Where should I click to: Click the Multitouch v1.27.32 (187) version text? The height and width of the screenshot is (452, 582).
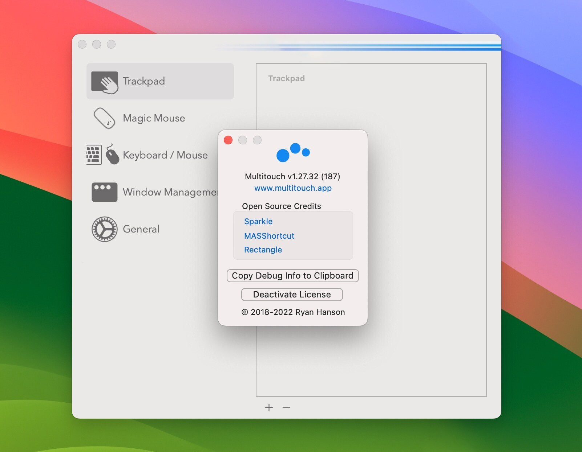pyautogui.click(x=292, y=176)
